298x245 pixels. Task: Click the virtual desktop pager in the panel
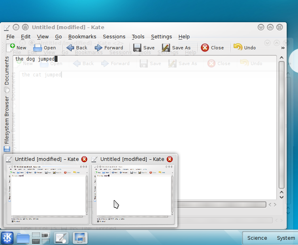tap(40, 238)
